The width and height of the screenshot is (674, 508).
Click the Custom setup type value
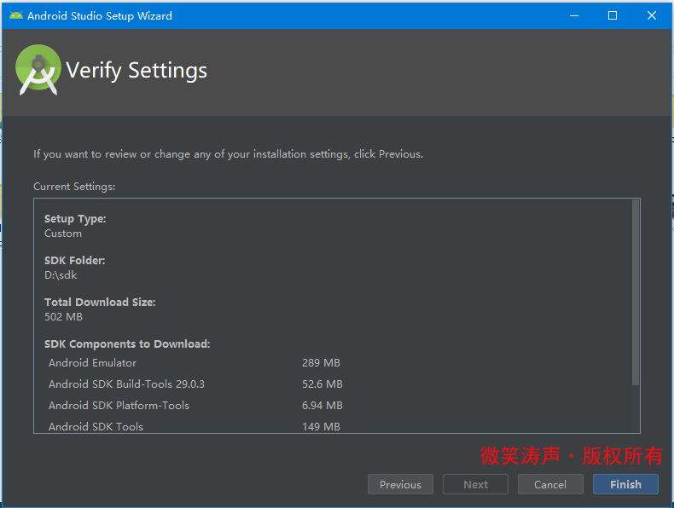pyautogui.click(x=63, y=234)
